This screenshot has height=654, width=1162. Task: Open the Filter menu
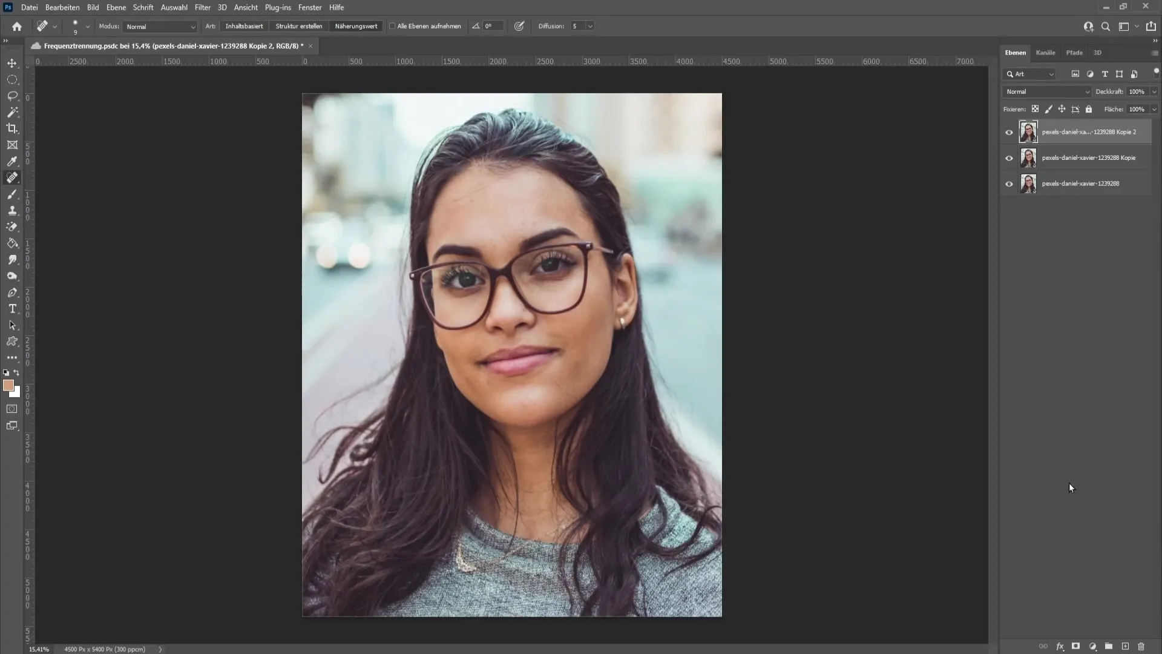pos(202,7)
